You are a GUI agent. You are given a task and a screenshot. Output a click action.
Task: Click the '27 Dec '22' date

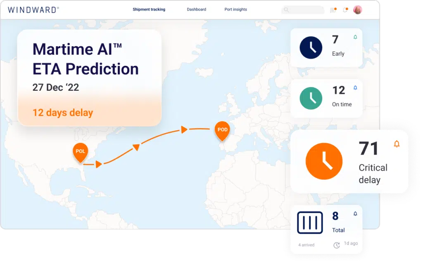[56, 87]
